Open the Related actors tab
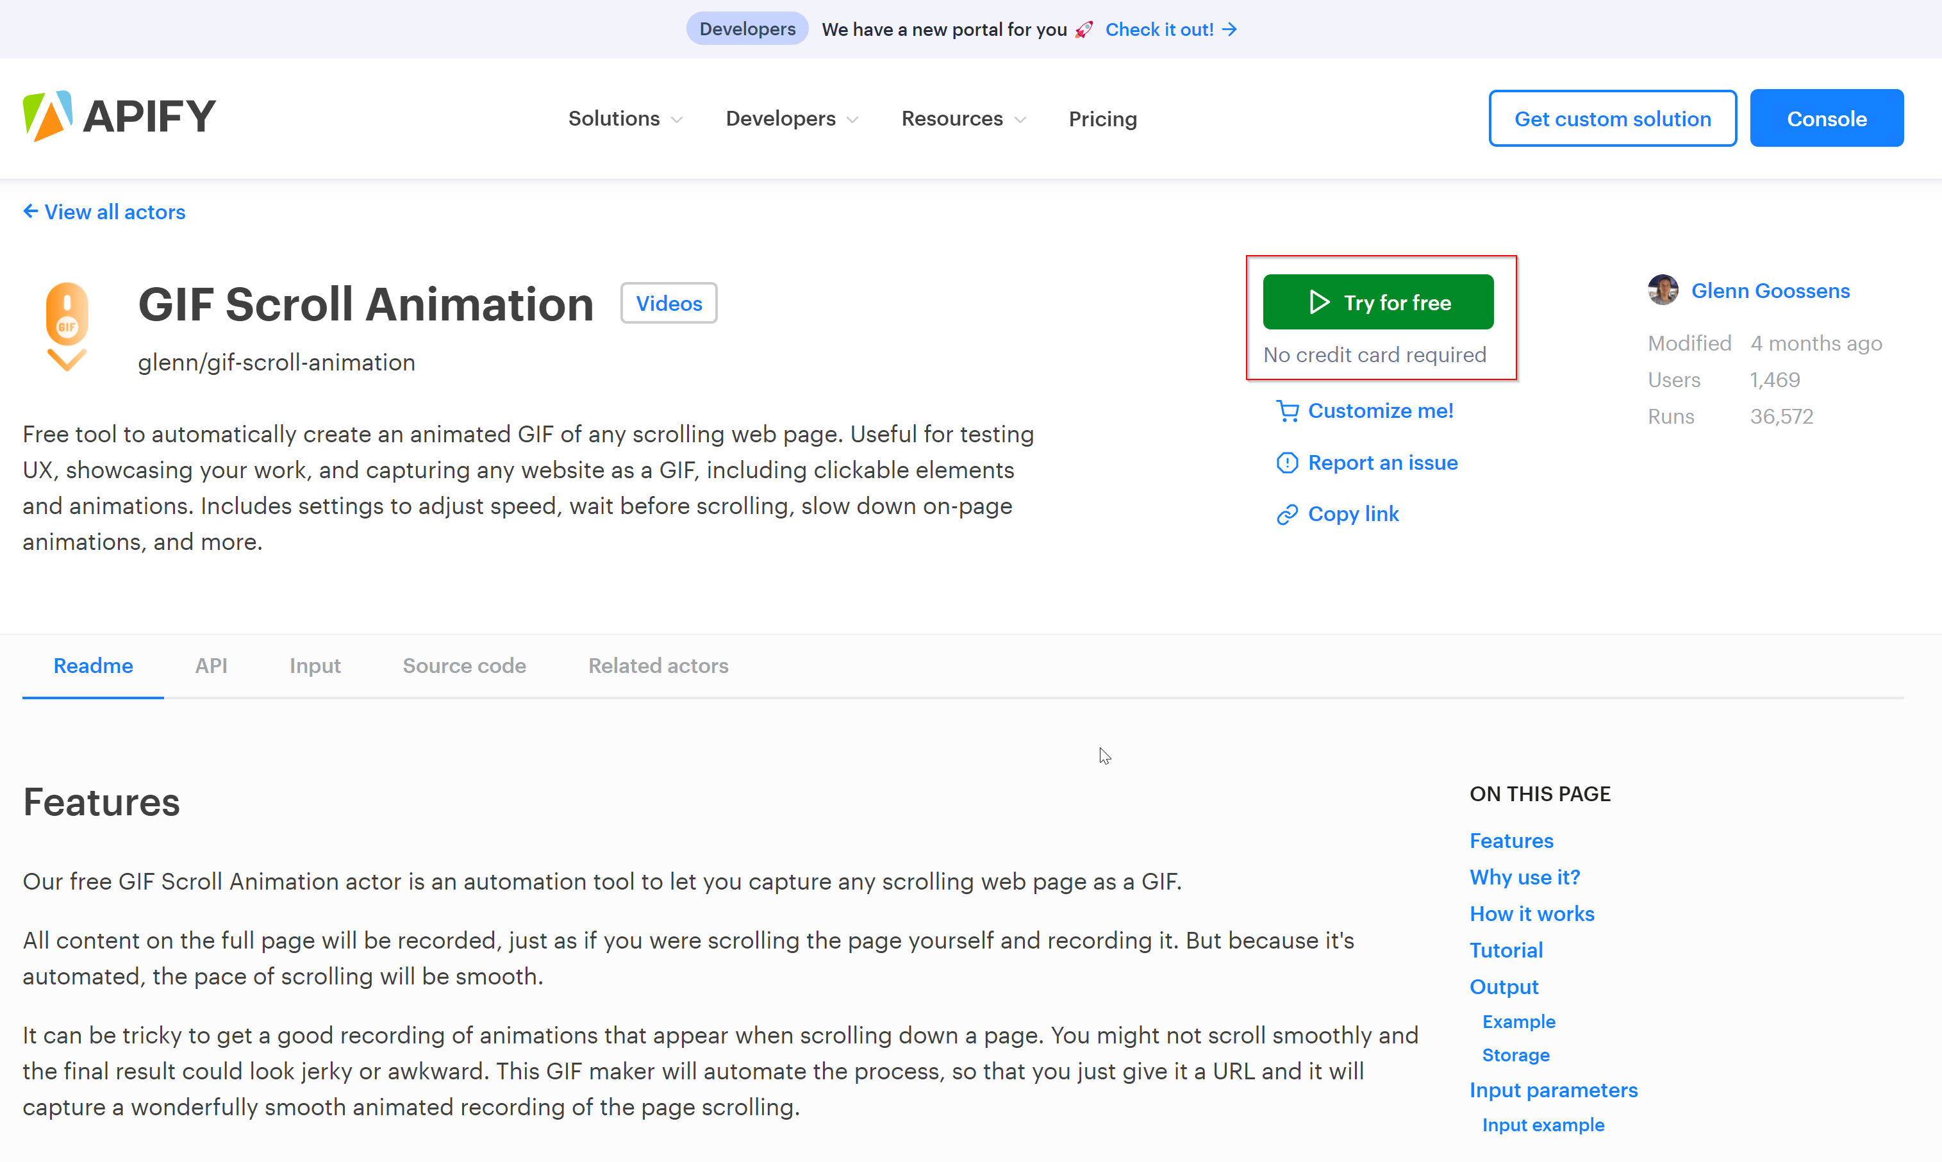This screenshot has width=1942, height=1162. pyautogui.click(x=659, y=665)
